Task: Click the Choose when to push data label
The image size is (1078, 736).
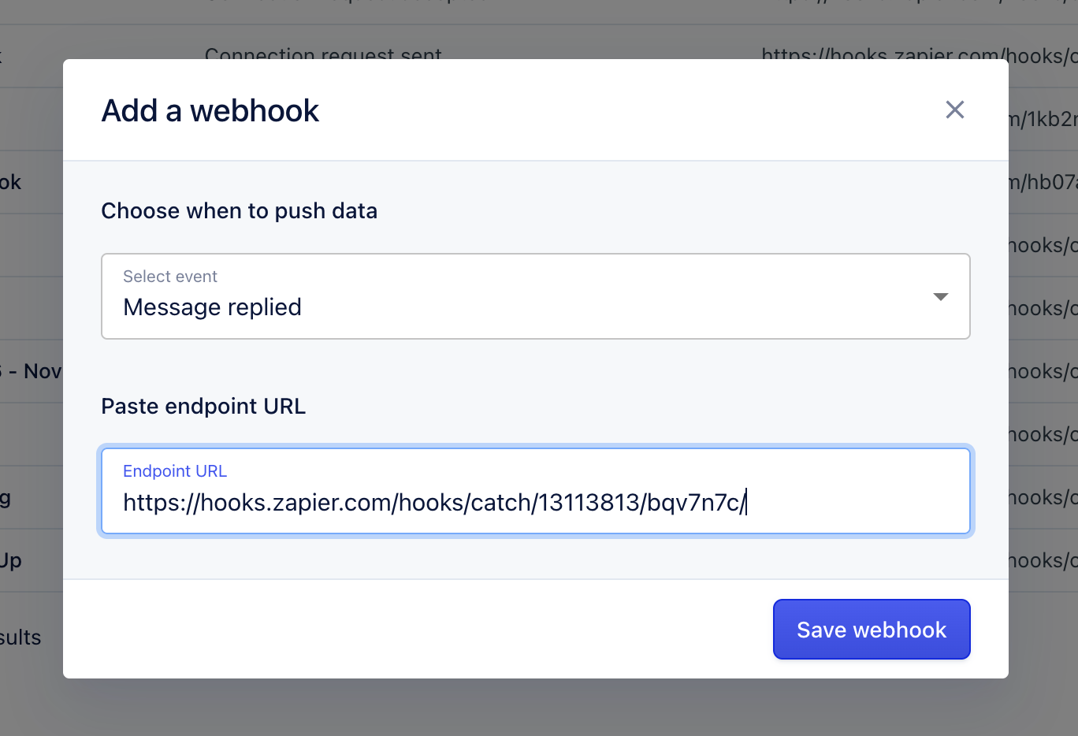Action: click(240, 211)
